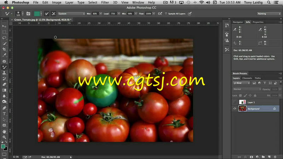
Task: Select the Eraser tool
Action: (x=4, y=84)
